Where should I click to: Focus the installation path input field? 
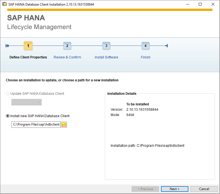pyautogui.click(x=36, y=125)
